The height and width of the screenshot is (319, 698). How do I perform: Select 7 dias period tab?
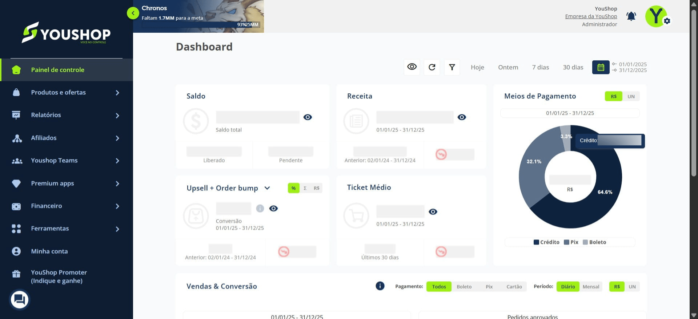coord(541,67)
